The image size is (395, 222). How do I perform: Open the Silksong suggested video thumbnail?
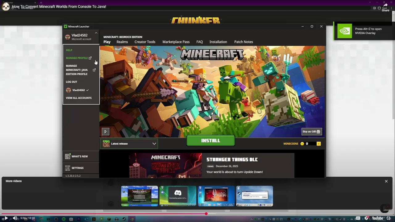[216, 196]
